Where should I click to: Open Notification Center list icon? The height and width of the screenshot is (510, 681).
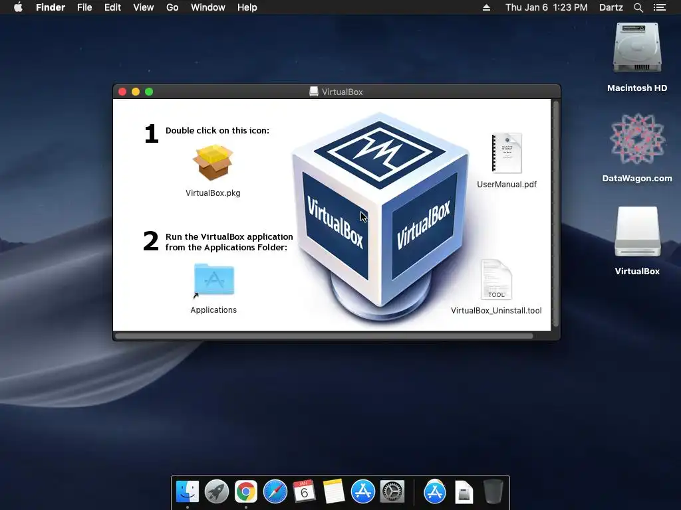point(660,7)
